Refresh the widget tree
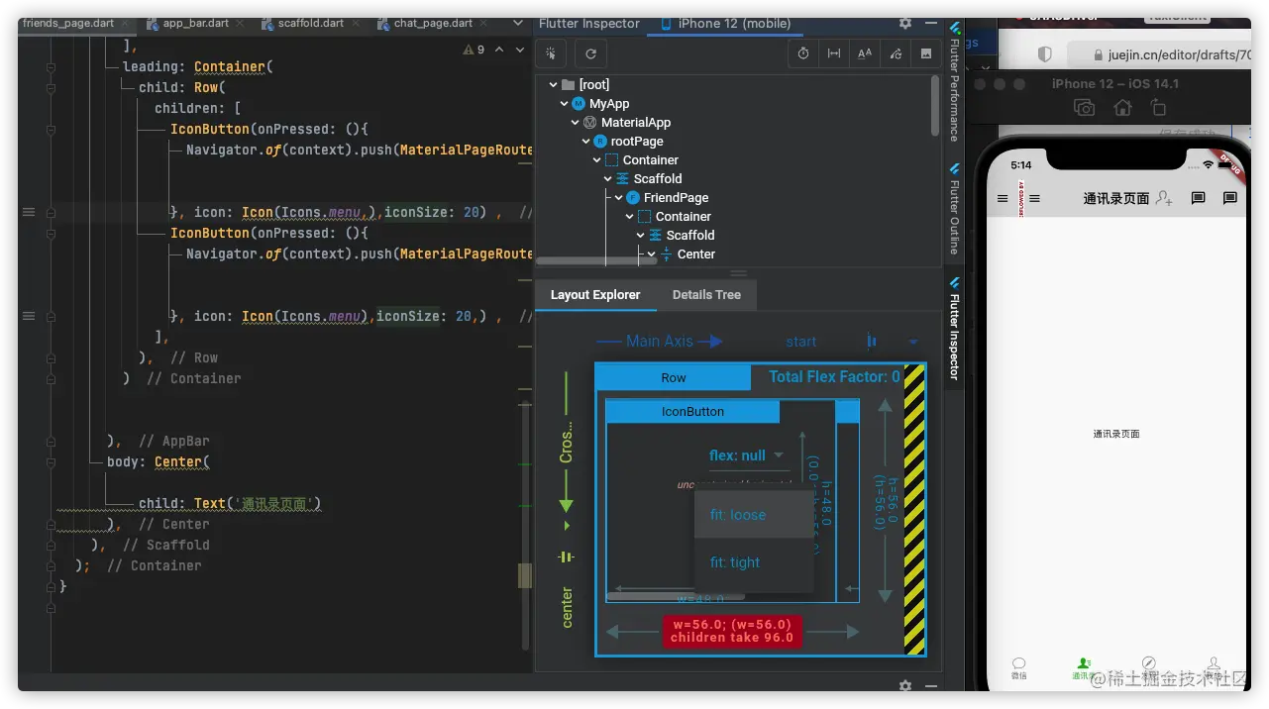 point(591,53)
